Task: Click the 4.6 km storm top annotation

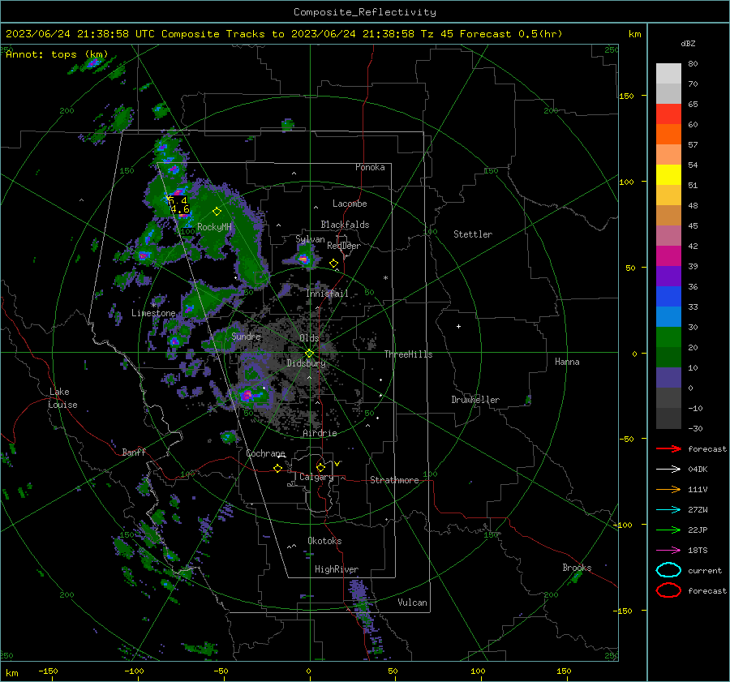Action: click(180, 209)
